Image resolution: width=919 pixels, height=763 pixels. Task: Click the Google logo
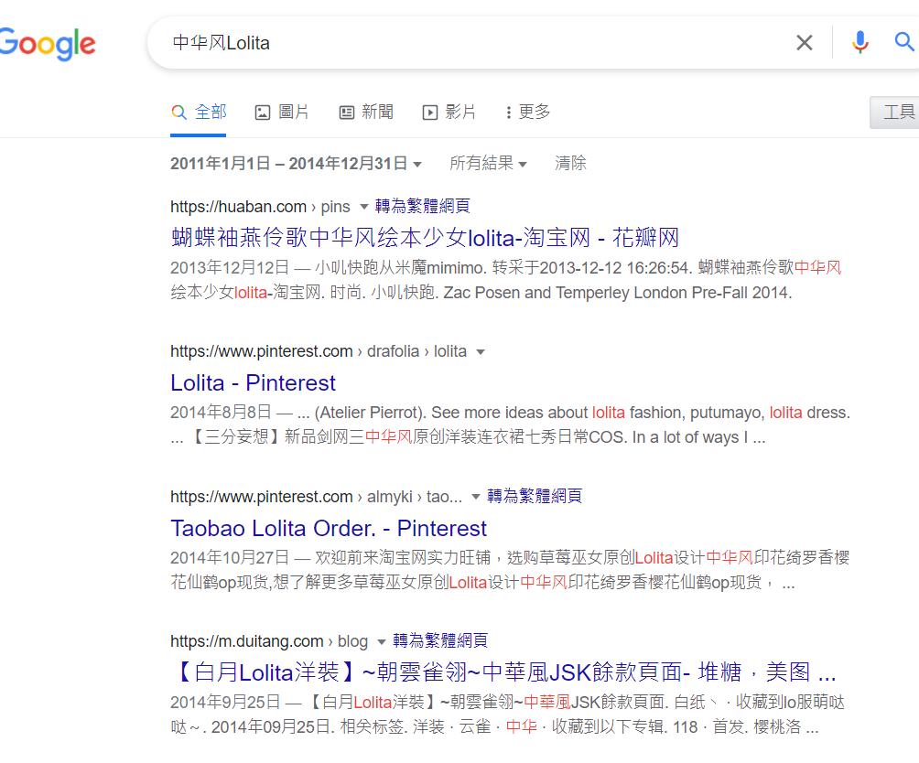coord(48,43)
